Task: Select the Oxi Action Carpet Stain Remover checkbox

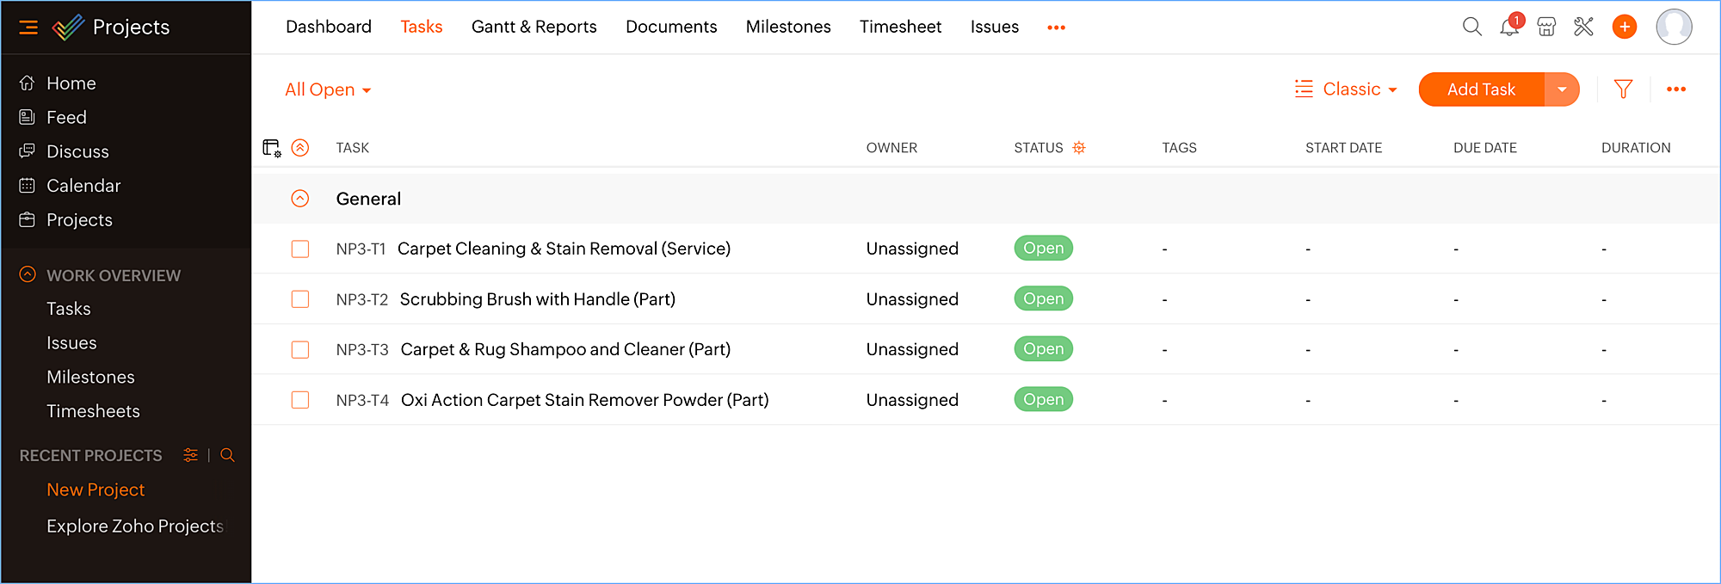Action: click(300, 400)
